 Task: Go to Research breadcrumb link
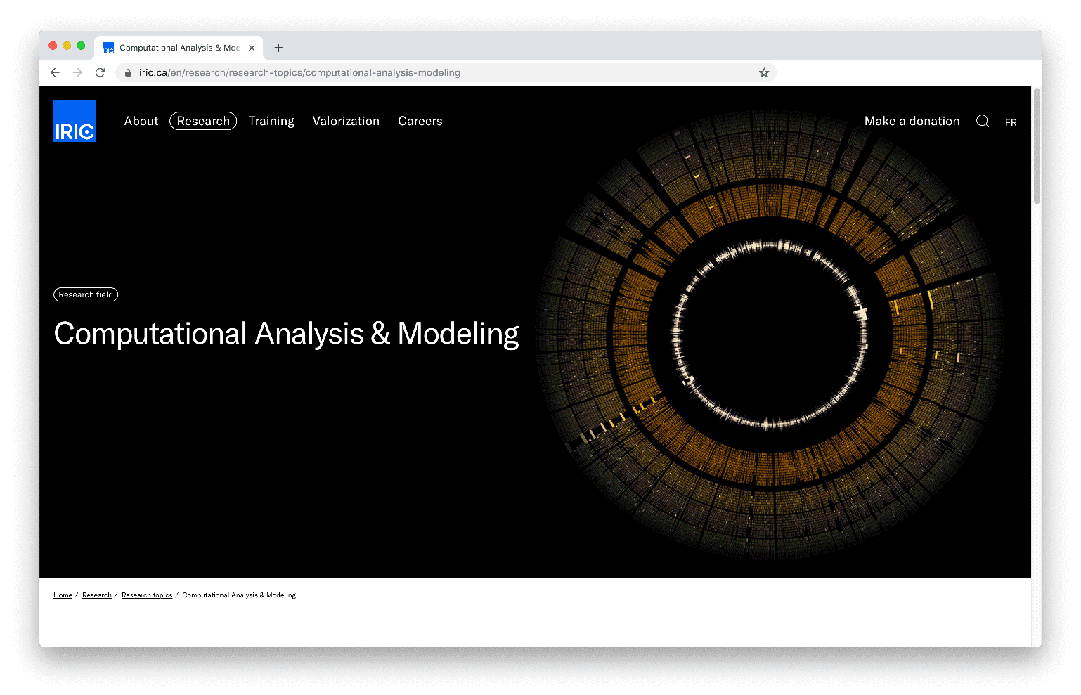pos(97,595)
